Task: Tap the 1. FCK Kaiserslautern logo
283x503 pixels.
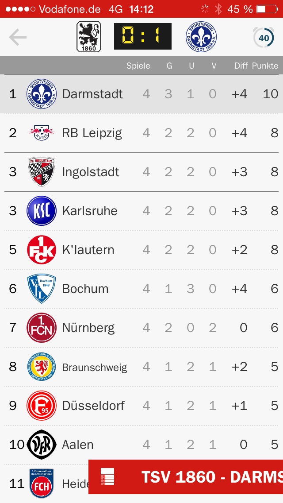Action: (x=42, y=250)
